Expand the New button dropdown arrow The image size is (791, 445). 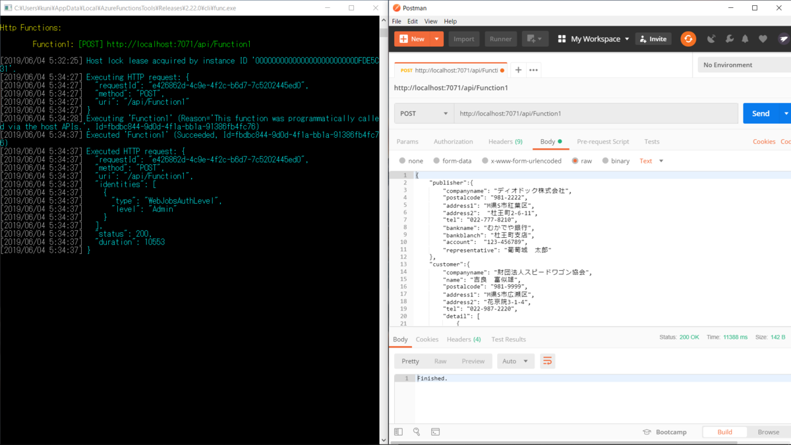(x=436, y=39)
